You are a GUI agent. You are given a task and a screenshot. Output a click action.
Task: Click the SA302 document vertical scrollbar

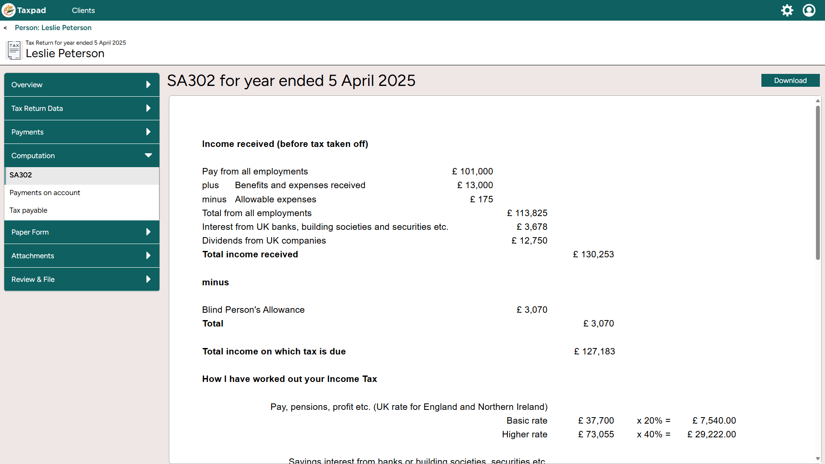coord(818,183)
